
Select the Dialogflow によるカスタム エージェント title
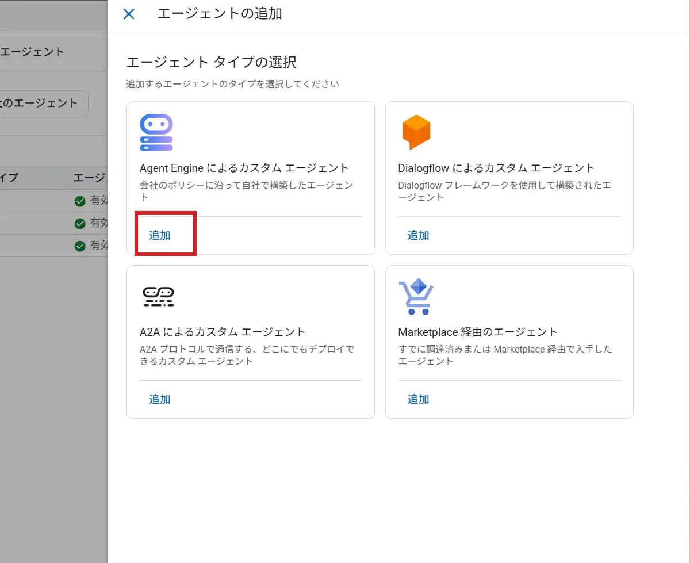pyautogui.click(x=496, y=168)
